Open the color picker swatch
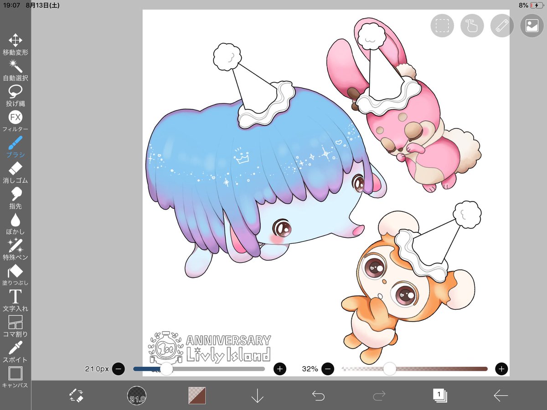This screenshot has width=547, height=410. pyautogui.click(x=197, y=395)
